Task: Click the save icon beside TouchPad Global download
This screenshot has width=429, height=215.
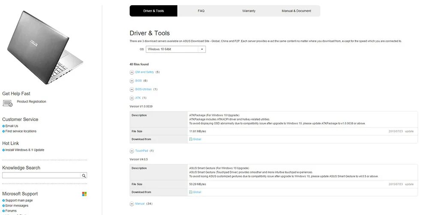Action: (191, 192)
